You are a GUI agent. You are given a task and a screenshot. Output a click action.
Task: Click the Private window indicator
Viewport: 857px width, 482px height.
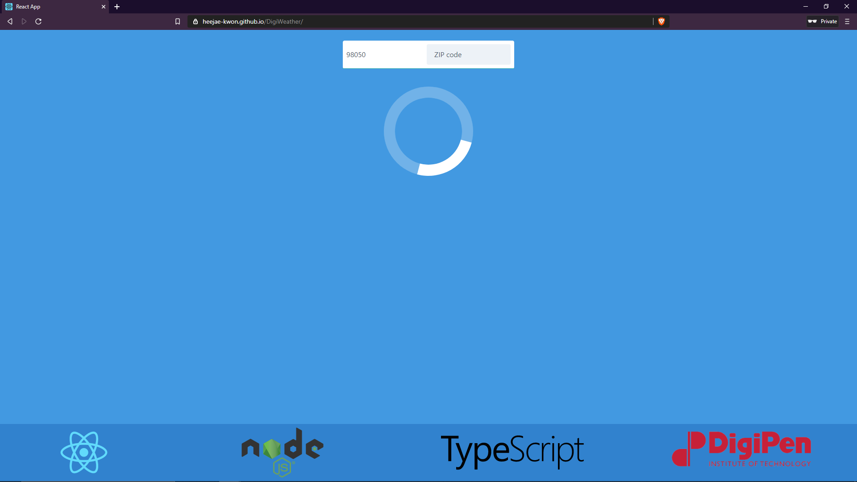pyautogui.click(x=823, y=21)
